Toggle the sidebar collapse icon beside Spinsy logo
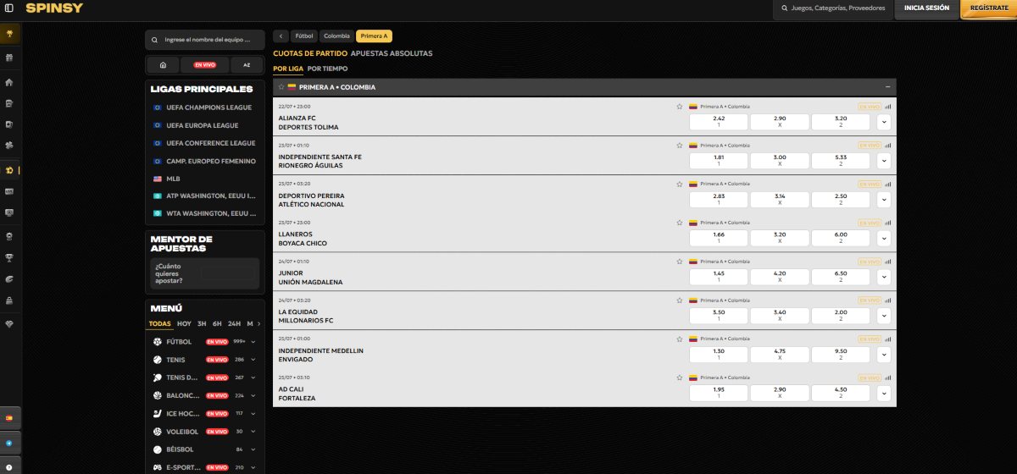The height and width of the screenshot is (474, 1017). 9,8
